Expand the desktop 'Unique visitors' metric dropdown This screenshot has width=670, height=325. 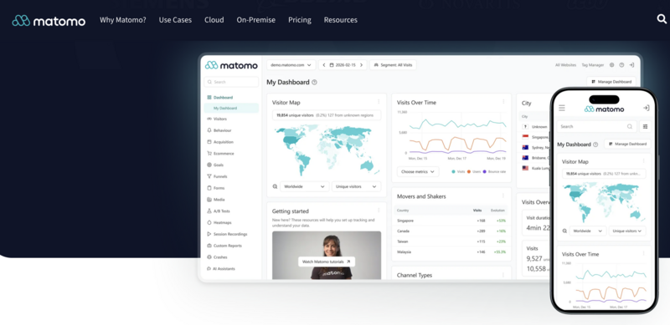point(356,186)
